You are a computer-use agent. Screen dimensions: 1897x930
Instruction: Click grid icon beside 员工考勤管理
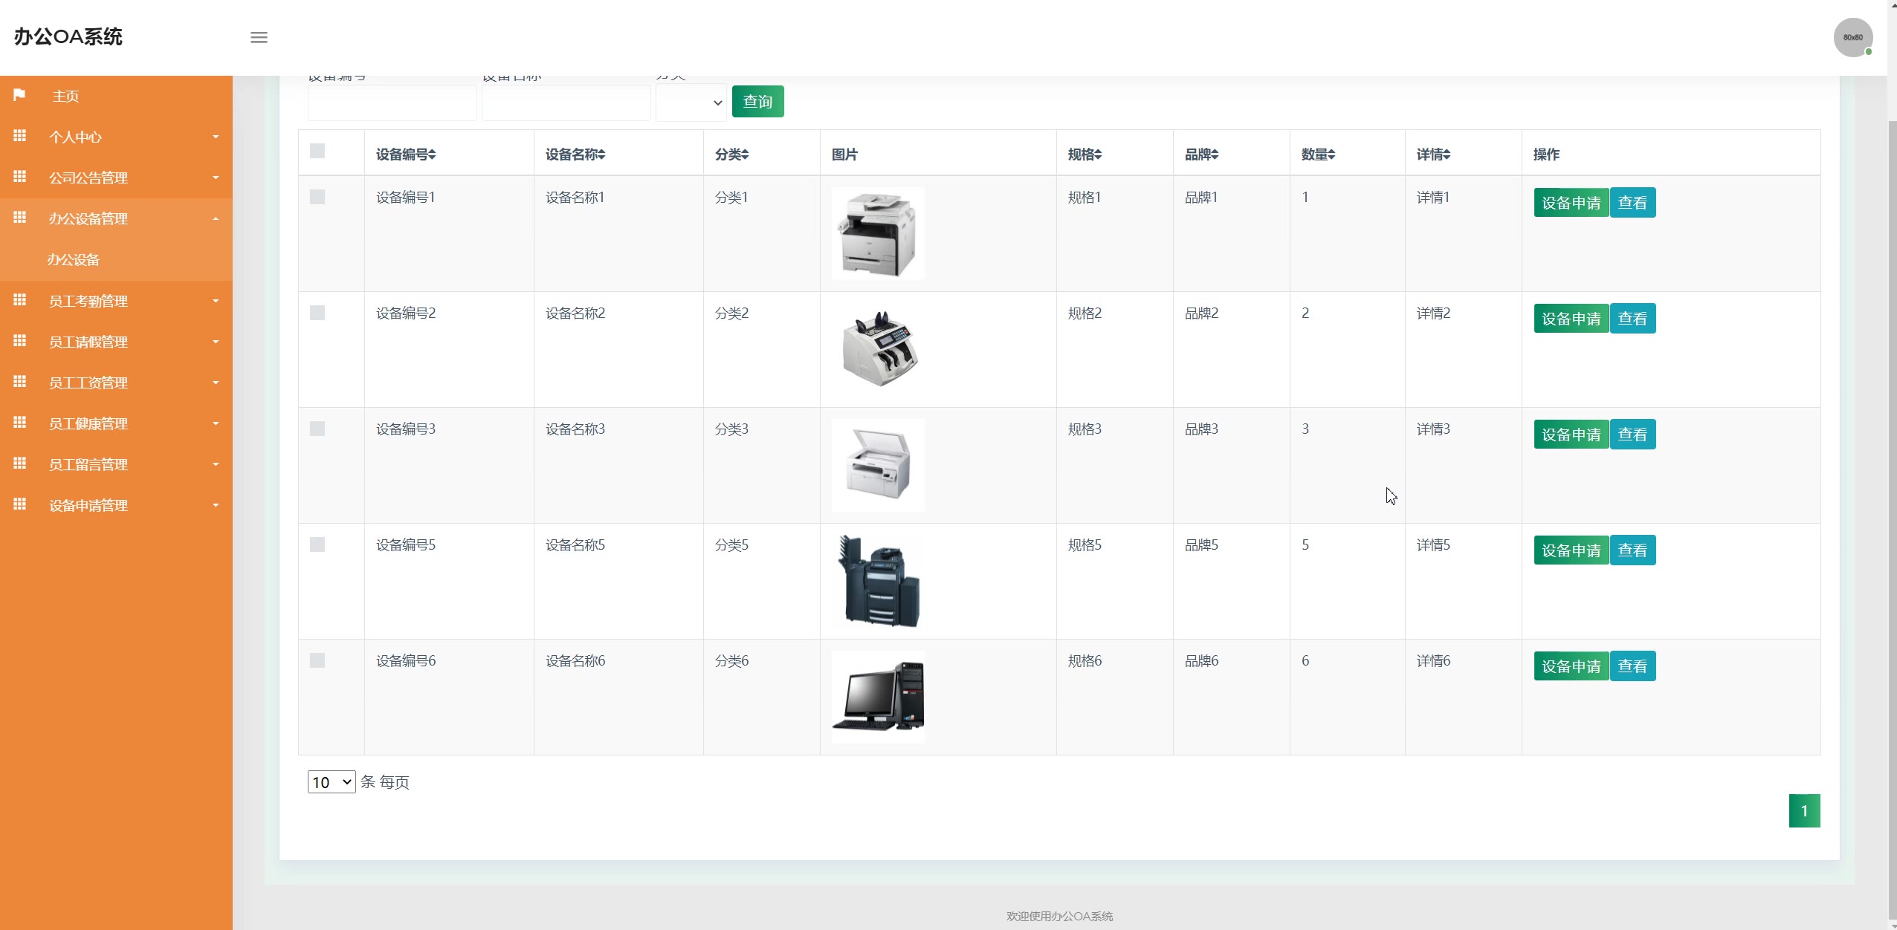tap(20, 300)
